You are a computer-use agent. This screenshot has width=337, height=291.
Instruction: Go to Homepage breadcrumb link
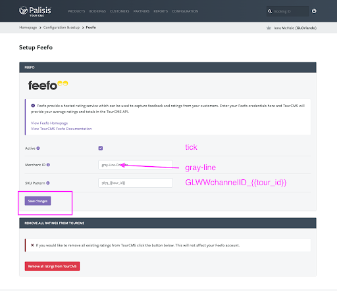click(x=28, y=28)
